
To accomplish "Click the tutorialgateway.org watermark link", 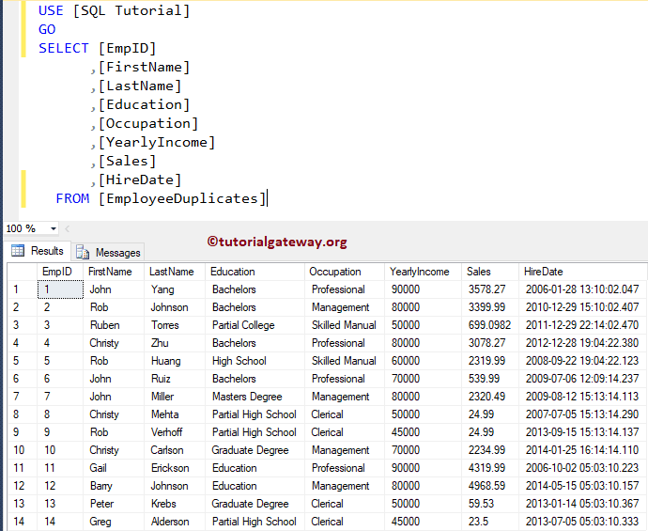I will 277,242.
